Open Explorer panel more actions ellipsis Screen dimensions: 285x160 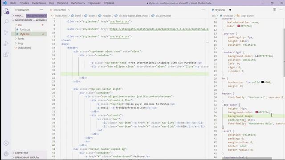click(x=41, y=10)
